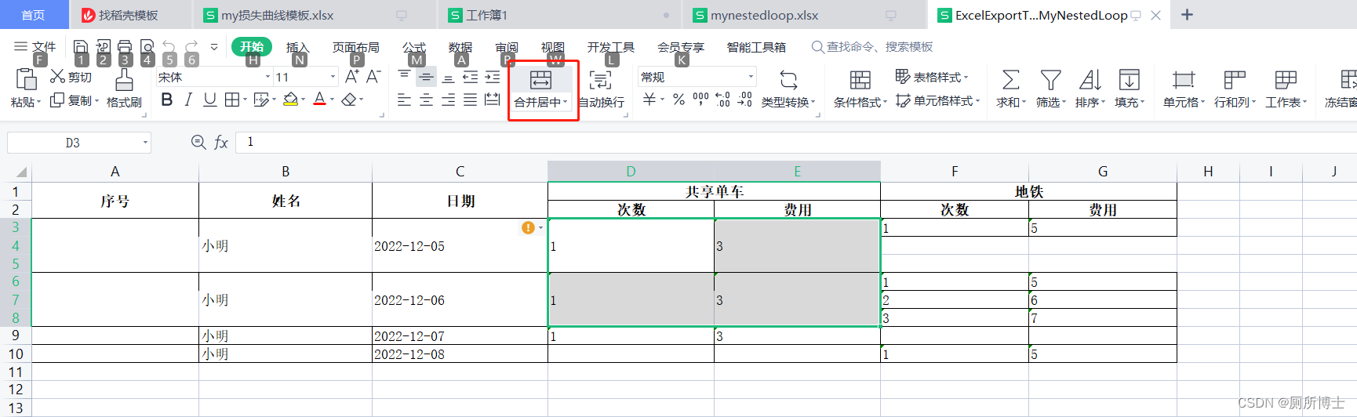Click the Filter (筛选) funnel icon
The image size is (1357, 417).
point(1051,79)
